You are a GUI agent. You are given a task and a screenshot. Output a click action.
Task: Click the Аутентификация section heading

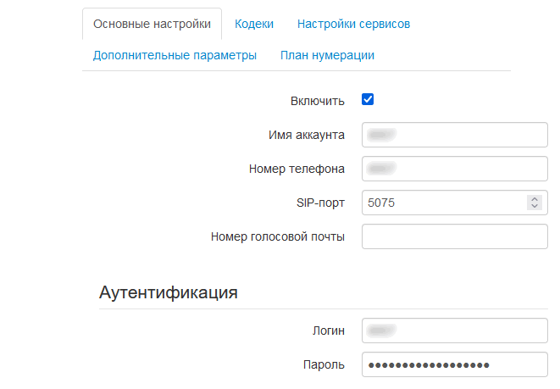click(x=169, y=292)
